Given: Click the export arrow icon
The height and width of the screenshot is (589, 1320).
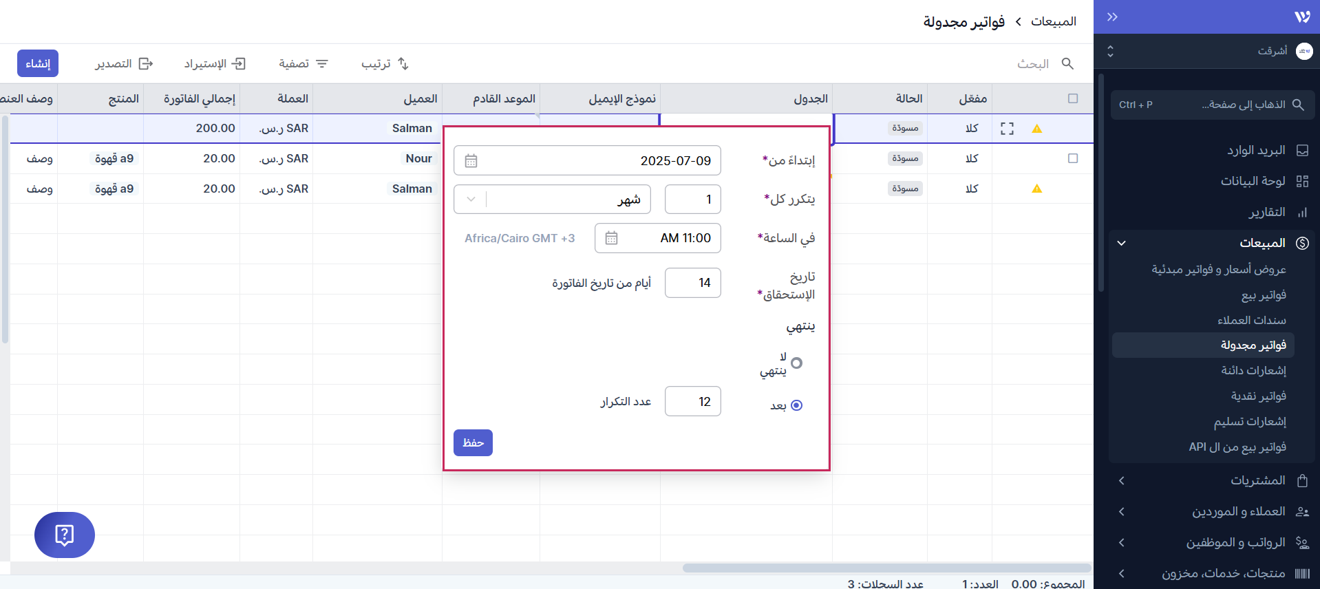Looking at the screenshot, I should point(146,63).
